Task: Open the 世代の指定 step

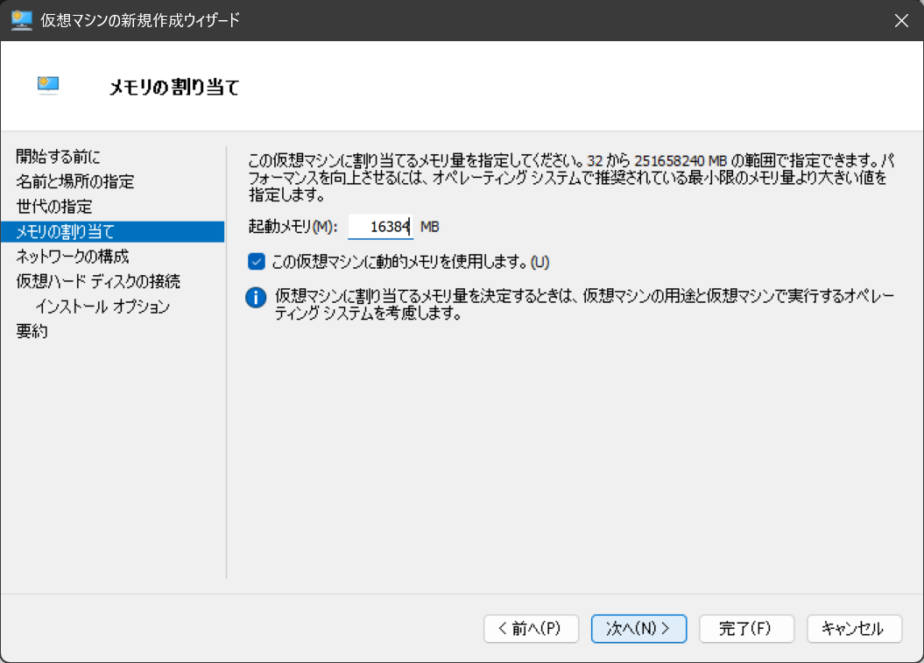Action: click(x=54, y=207)
